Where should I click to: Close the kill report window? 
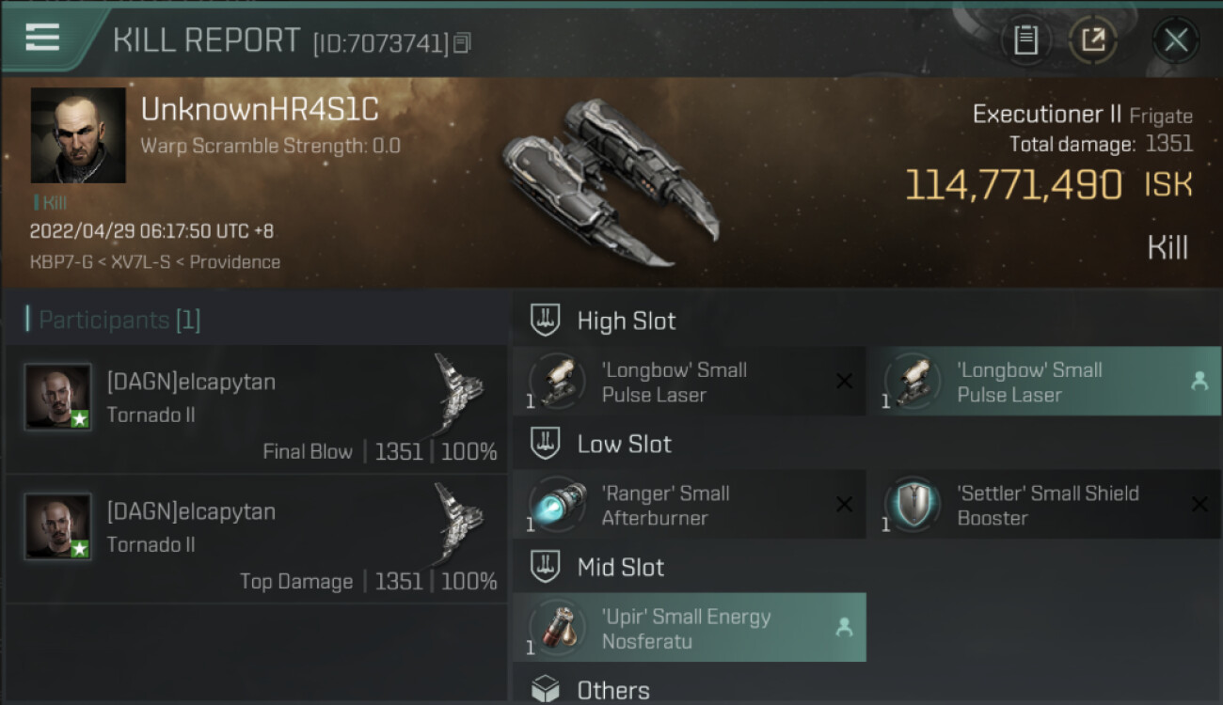pyautogui.click(x=1175, y=40)
